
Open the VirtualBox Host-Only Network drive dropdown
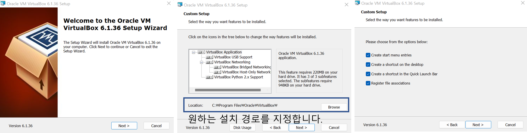217,72
